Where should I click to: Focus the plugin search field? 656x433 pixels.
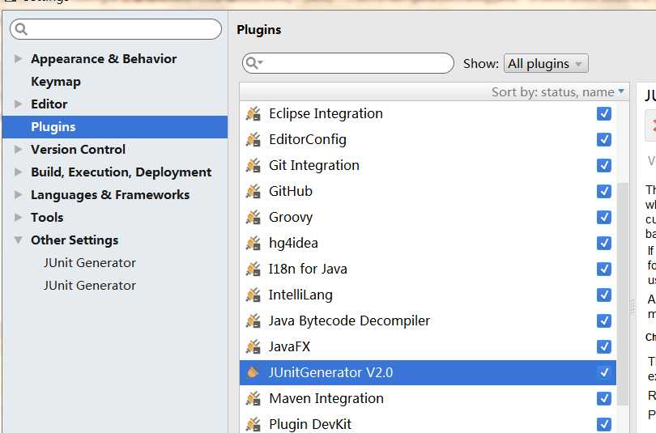pos(348,63)
